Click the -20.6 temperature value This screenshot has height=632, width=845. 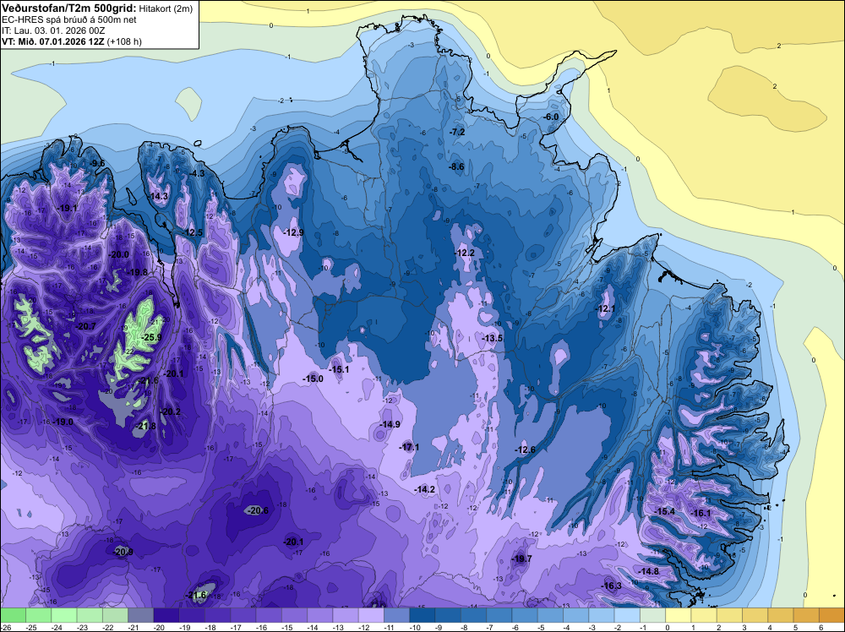[258, 509]
